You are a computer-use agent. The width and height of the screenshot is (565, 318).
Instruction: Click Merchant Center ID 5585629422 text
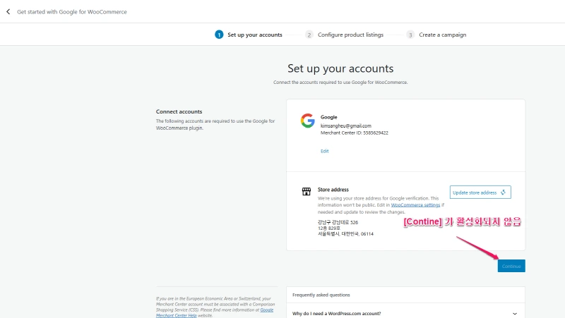click(355, 133)
